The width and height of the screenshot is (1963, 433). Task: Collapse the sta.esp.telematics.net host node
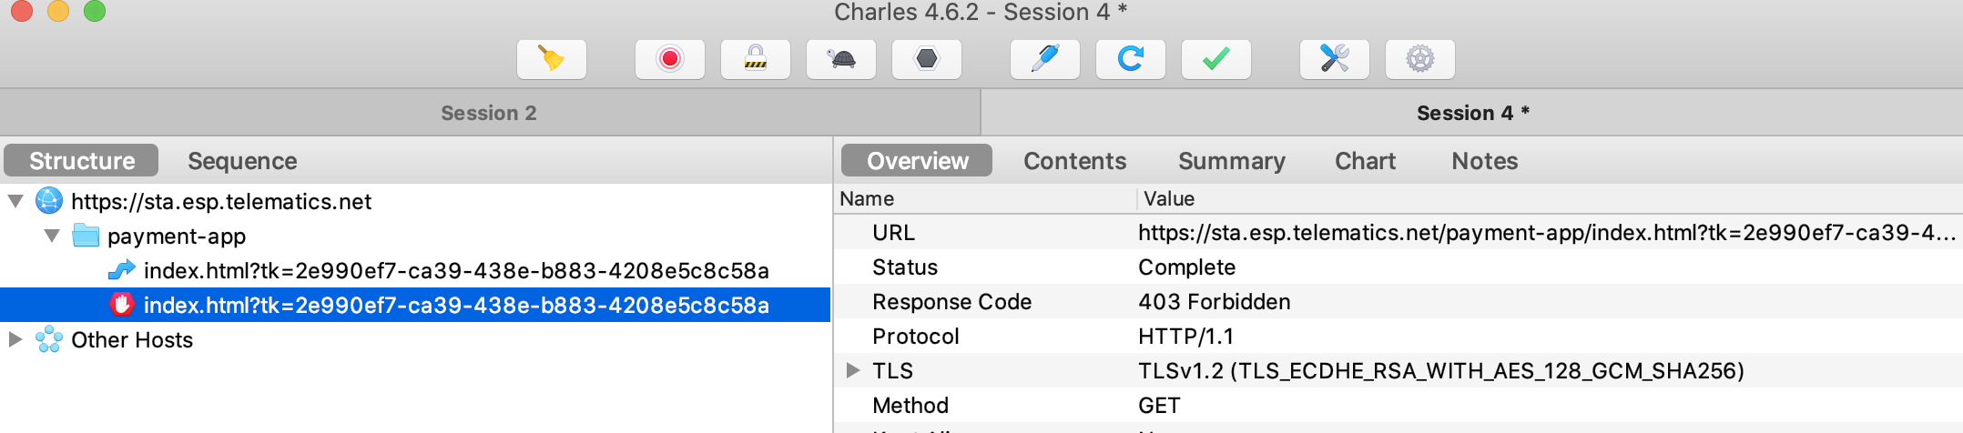coord(15,201)
